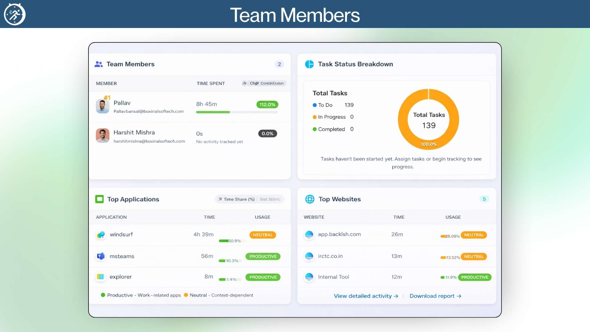This screenshot has height=332, width=590.
Task: Click the Team Members count badge
Action: tap(279, 64)
